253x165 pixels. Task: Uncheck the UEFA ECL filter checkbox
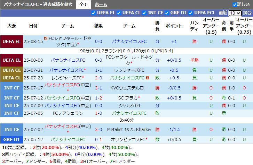click(190, 13)
